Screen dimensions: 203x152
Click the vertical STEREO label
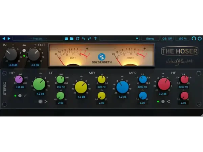[5, 88]
